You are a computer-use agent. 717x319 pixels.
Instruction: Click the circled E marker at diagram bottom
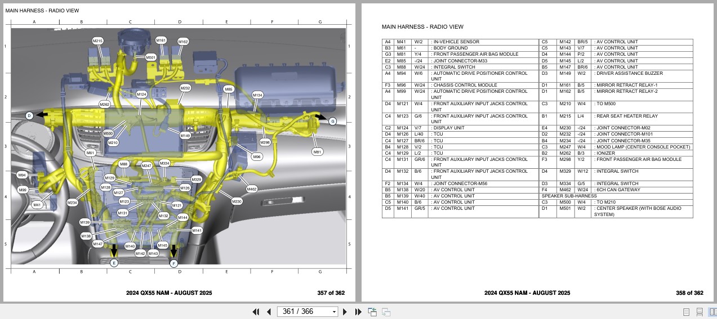click(x=114, y=263)
